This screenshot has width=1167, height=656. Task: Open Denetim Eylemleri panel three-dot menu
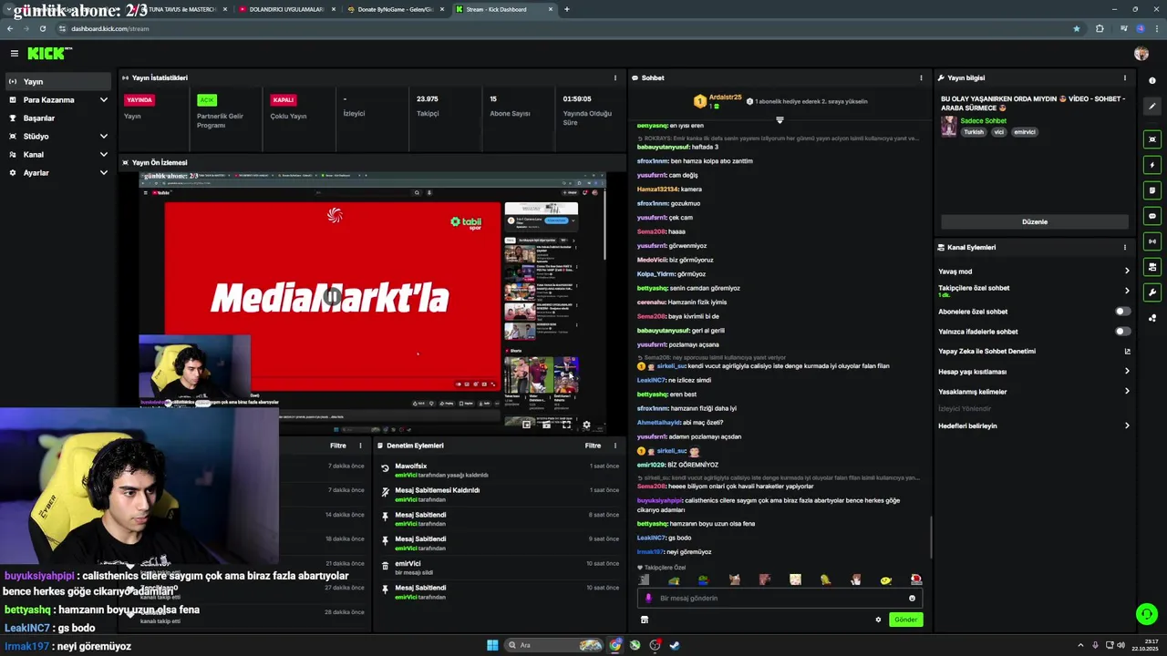point(614,446)
